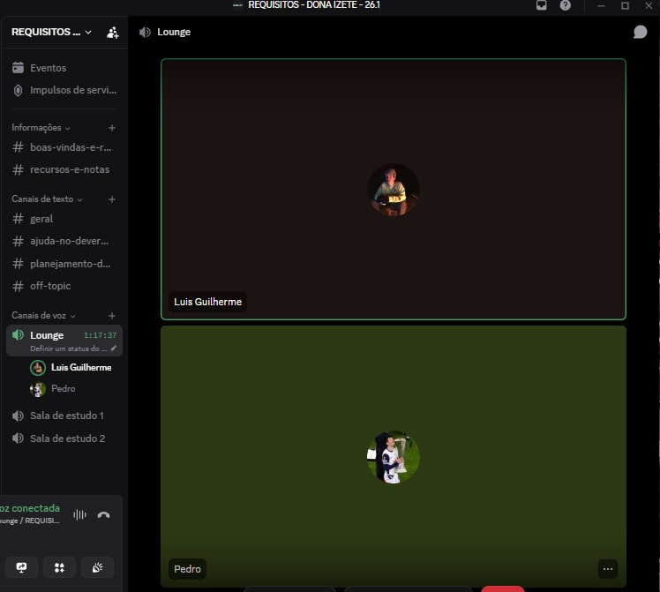Disconnect from voice with the hang-up icon
The height and width of the screenshot is (592, 660).
click(103, 514)
